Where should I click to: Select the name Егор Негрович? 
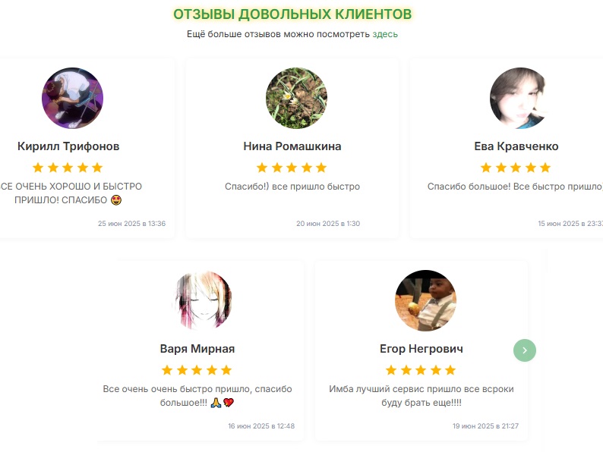(x=421, y=349)
